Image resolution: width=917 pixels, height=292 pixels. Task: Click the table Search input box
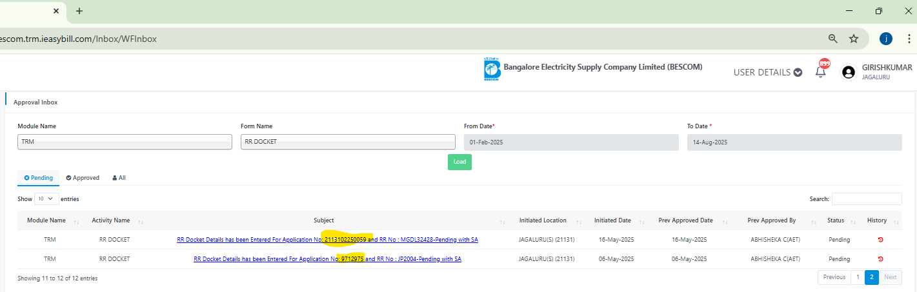pos(867,199)
